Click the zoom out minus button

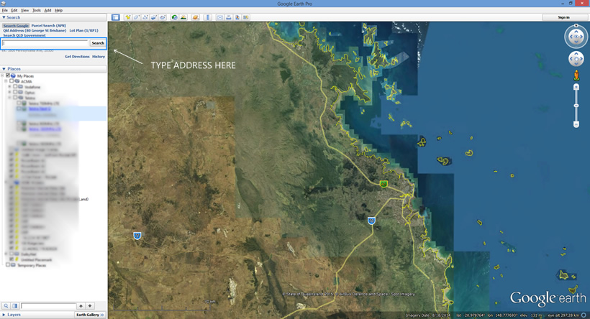click(576, 124)
